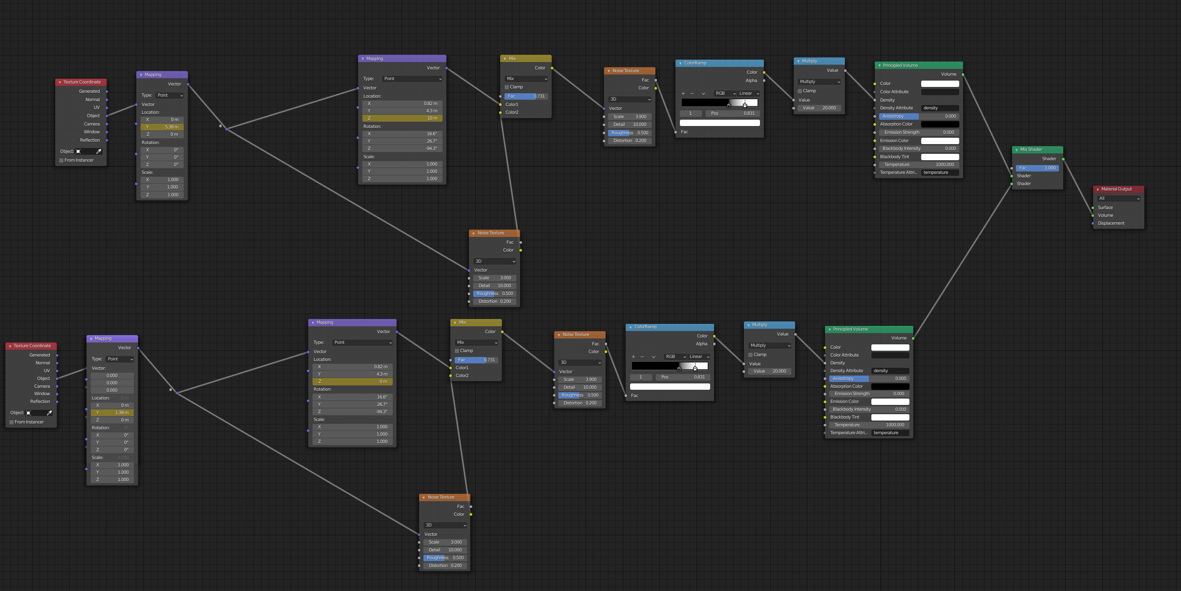Open the Linear interpolation dropdown in the upper ColorRamp
The image size is (1181, 591).
click(x=749, y=93)
